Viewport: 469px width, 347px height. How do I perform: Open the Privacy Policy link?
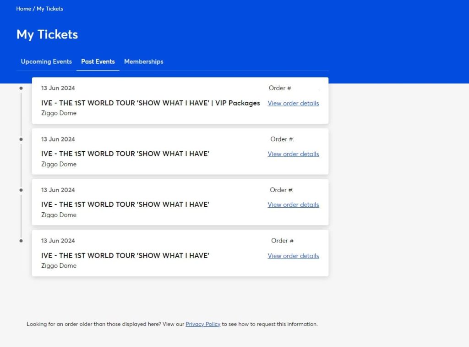pos(203,324)
